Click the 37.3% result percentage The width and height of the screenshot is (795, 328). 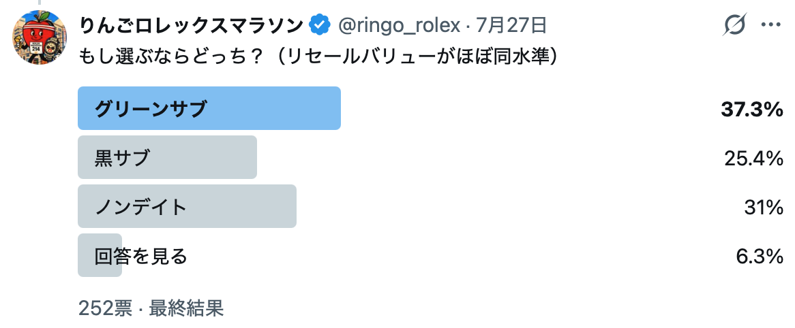pos(753,109)
